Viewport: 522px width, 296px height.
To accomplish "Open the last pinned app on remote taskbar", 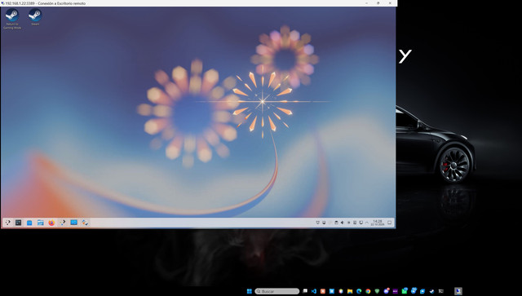I will (x=85, y=223).
